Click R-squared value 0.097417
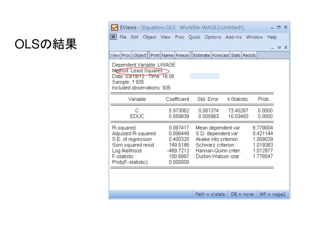The height and width of the screenshot is (242, 323). click(179, 128)
